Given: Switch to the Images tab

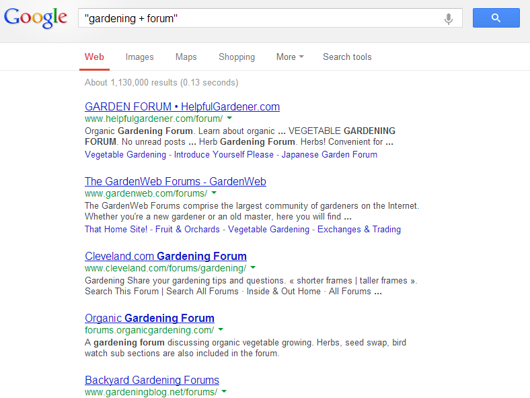Looking at the screenshot, I should point(140,57).
